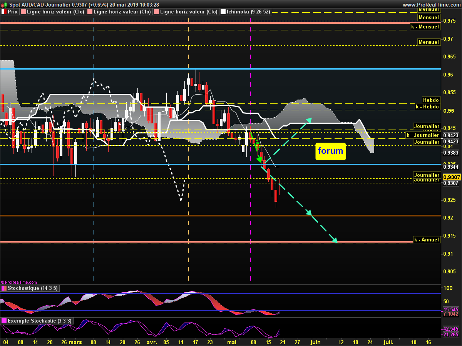Click the 7,1042 stochastic value tag
The width and height of the screenshot is (462, 346).
tap(451, 314)
